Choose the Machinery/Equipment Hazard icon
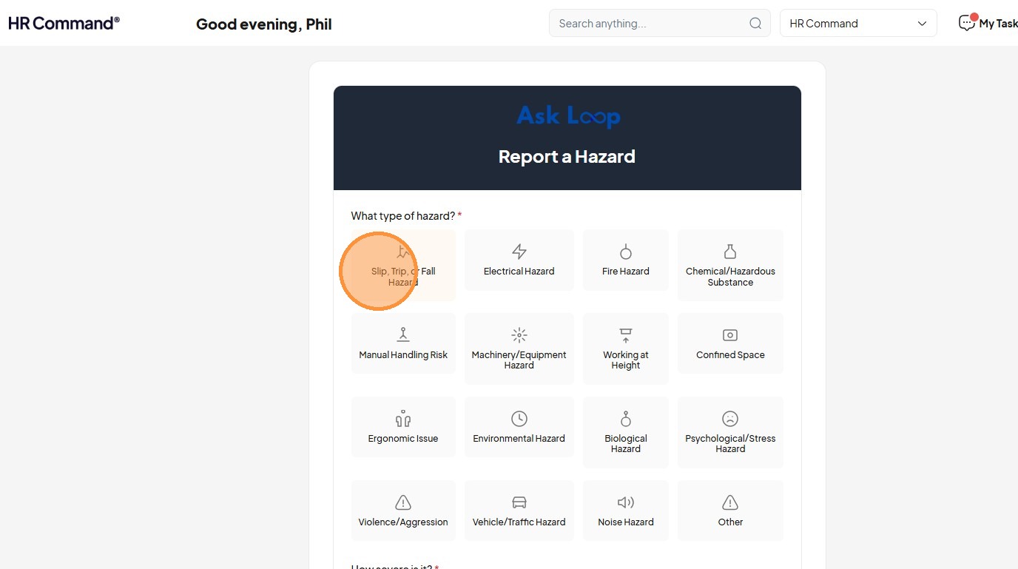Viewport: 1018px width, 569px height. click(519, 334)
